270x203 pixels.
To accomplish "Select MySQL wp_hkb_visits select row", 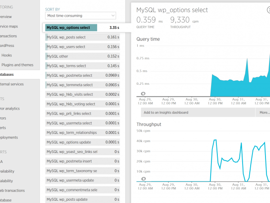I will 83,94.
